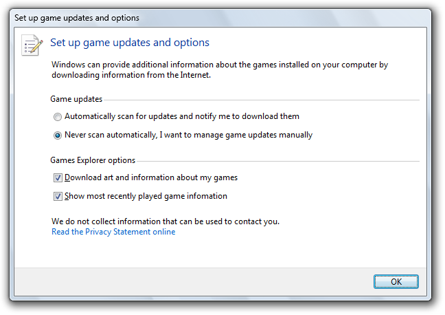Click the dialog title bar text

tap(76, 17)
